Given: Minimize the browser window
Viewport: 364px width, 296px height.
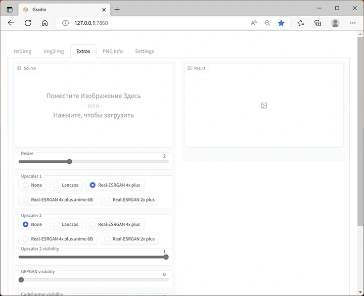Looking at the screenshot, I should [320, 8].
